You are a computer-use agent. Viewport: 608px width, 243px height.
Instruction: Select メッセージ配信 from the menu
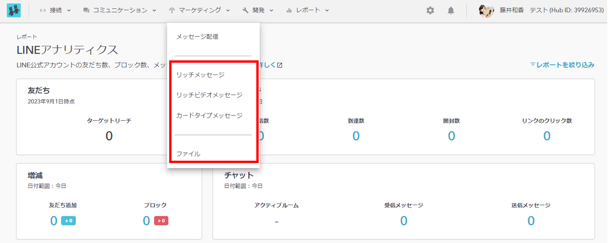coord(197,37)
